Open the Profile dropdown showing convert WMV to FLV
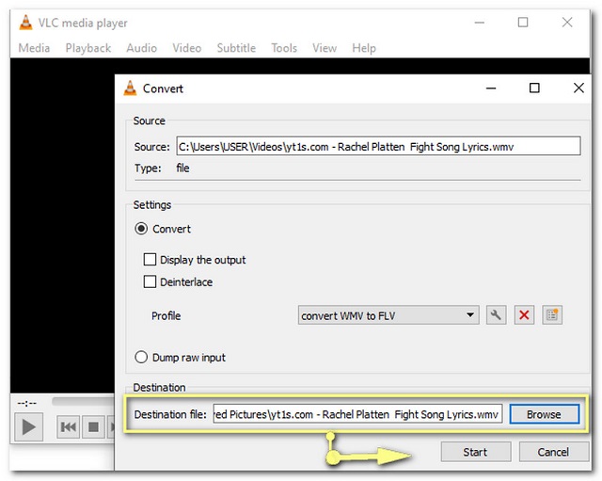 388,315
